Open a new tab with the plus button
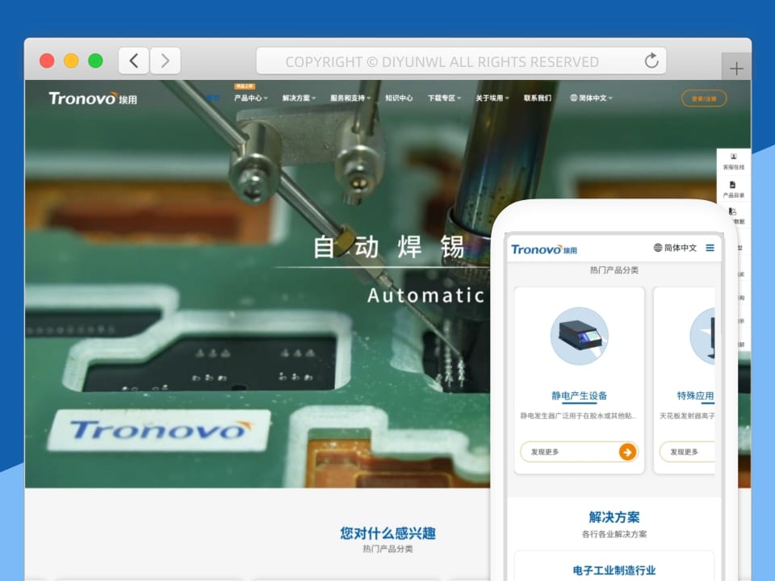This screenshot has width=775, height=581. tap(736, 68)
